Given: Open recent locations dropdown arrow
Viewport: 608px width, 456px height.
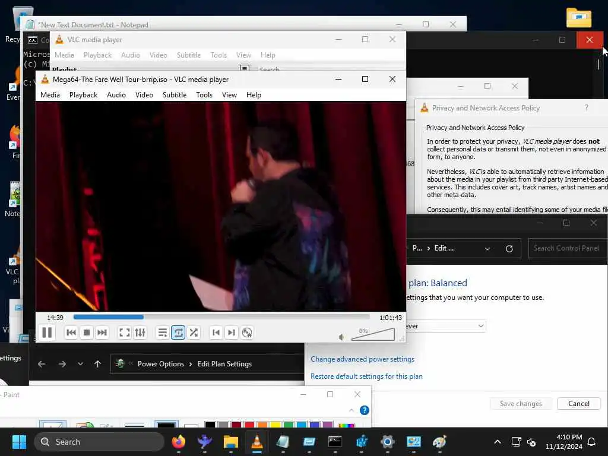Looking at the screenshot, I should (x=80, y=364).
